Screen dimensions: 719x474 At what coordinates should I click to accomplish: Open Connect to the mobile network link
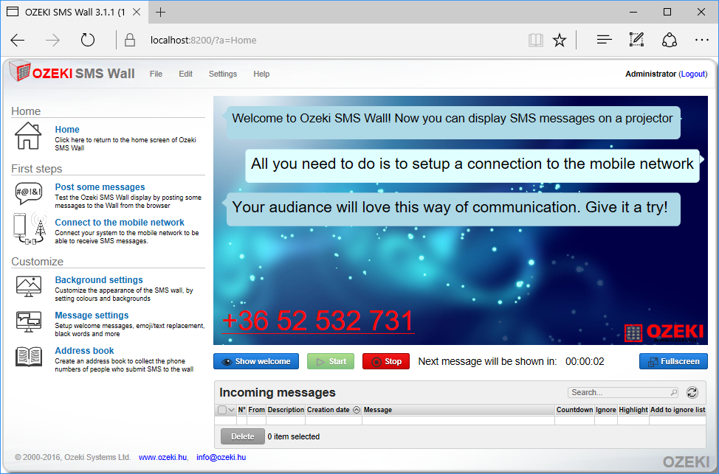(x=120, y=222)
